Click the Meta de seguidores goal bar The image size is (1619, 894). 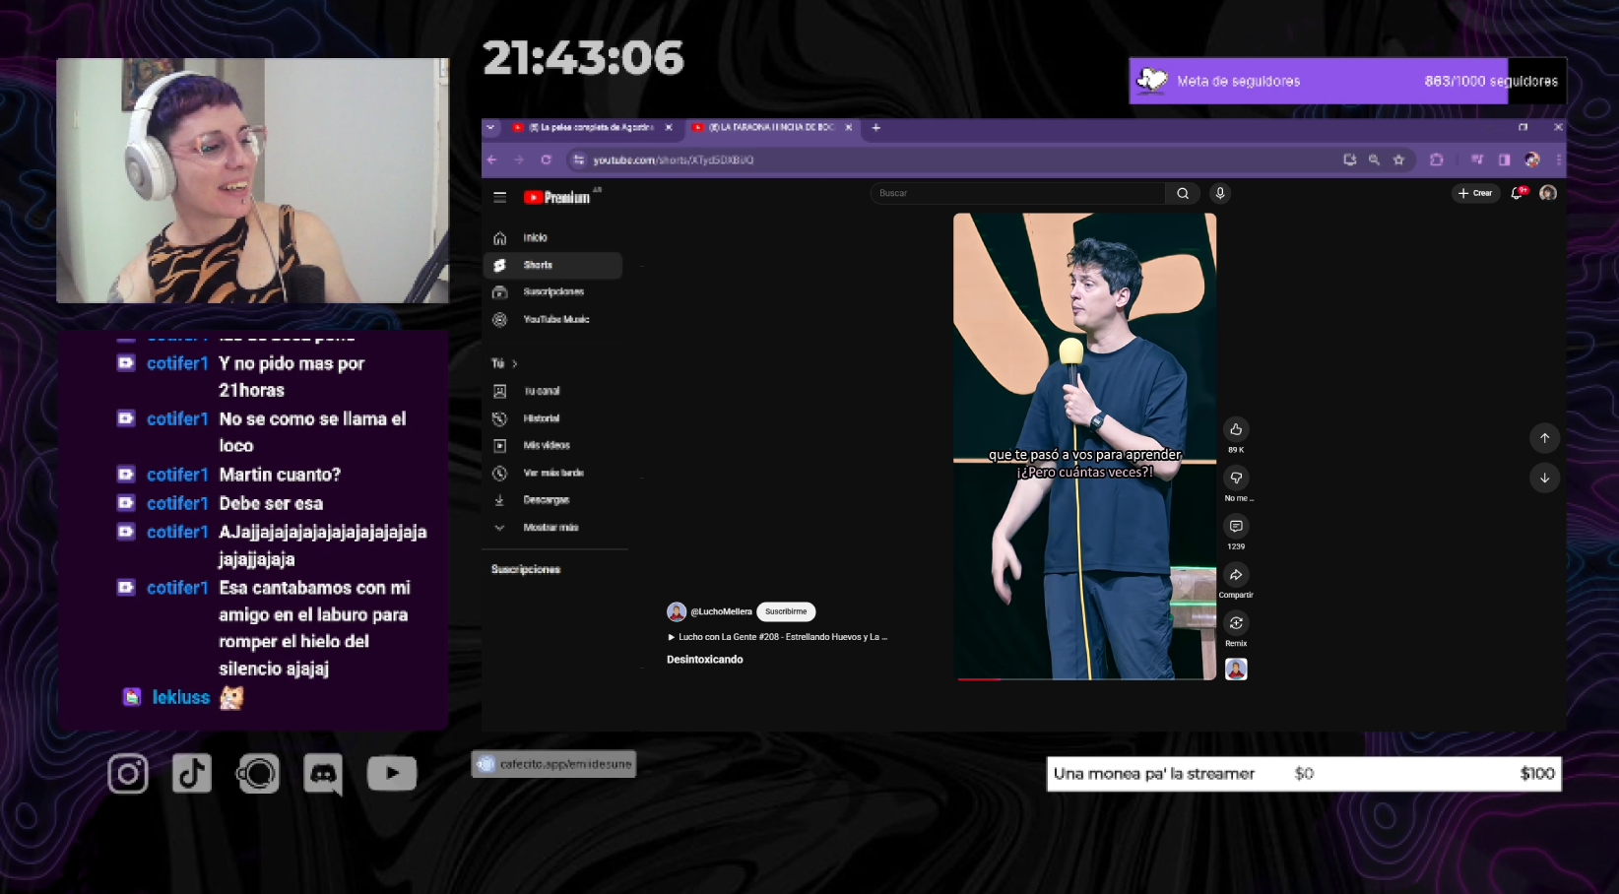[x=1347, y=81]
